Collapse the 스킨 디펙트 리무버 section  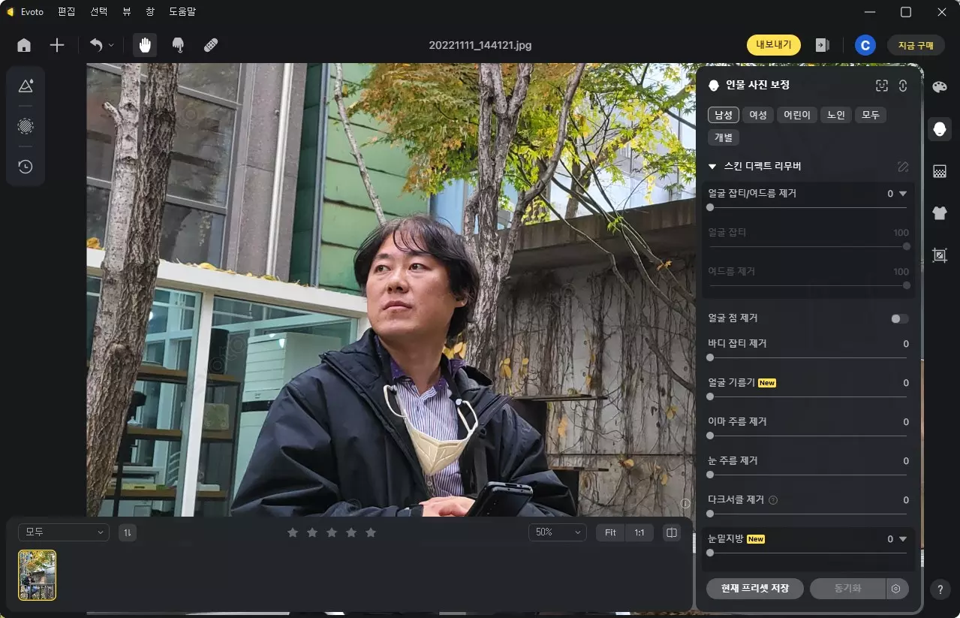point(712,167)
